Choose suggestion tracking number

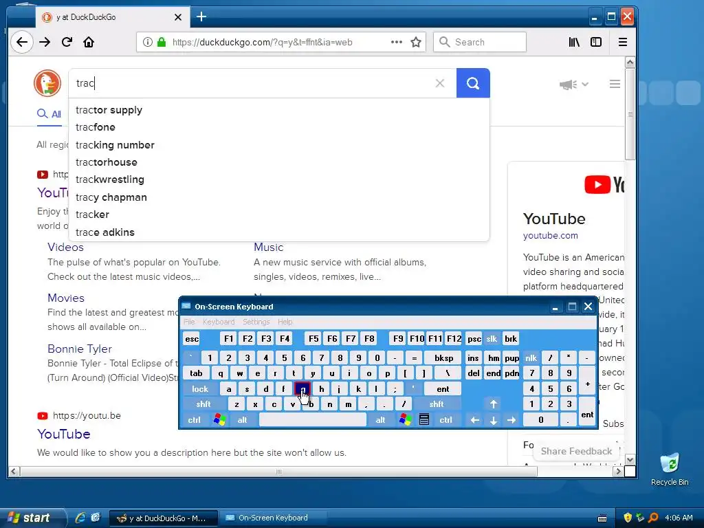click(x=279, y=145)
